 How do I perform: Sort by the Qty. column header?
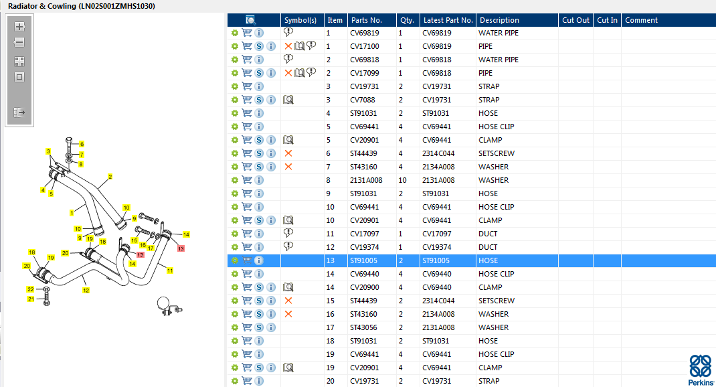408,20
